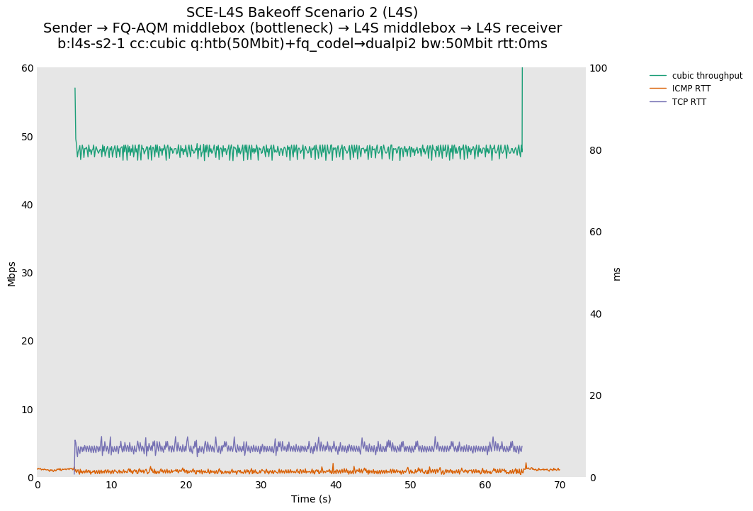Click the green cubic throughput legend line
The width and height of the screenshot is (753, 511).
coord(658,76)
